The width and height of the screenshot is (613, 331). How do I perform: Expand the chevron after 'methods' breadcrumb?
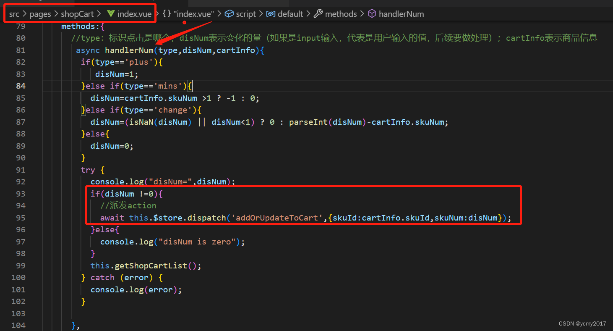(x=362, y=14)
